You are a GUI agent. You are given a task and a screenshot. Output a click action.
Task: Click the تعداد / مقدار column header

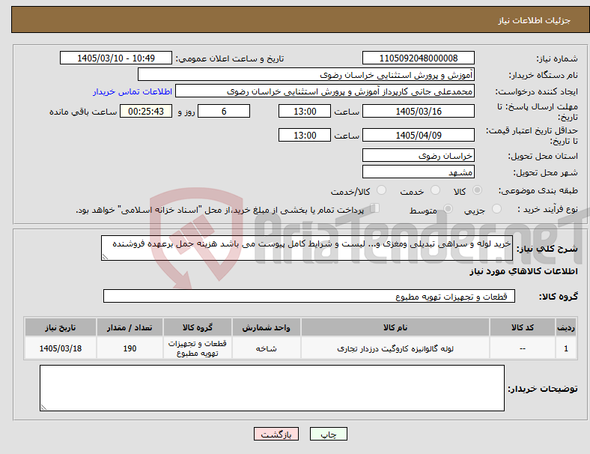[x=130, y=327]
